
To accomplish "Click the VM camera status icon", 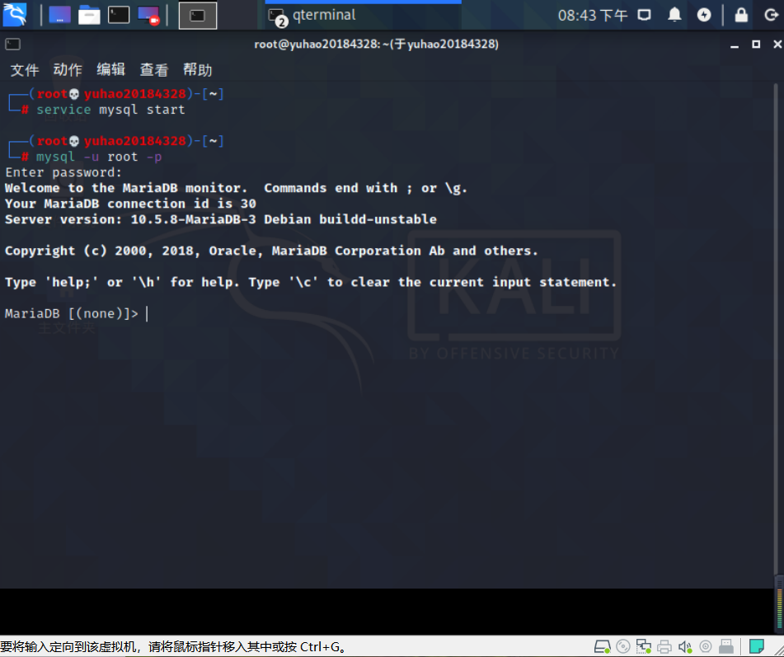I will 706,647.
